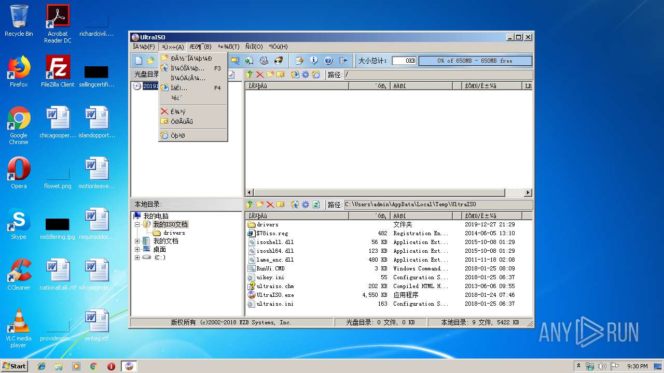This screenshot has height=373, width=664.
Task: Click the virtual drive mount toolbar icon
Action: pos(264,61)
